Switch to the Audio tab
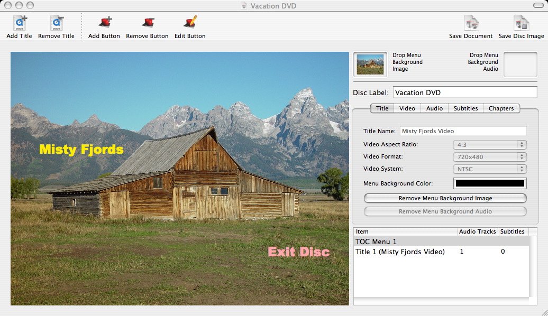Image resolution: width=548 pixels, height=316 pixels. [434, 108]
